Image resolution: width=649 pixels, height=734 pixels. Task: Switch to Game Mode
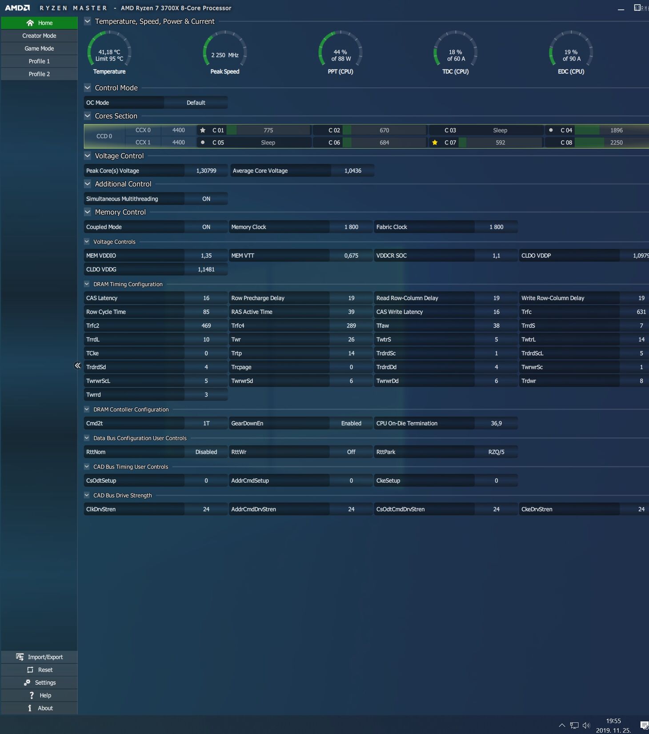[x=39, y=48]
